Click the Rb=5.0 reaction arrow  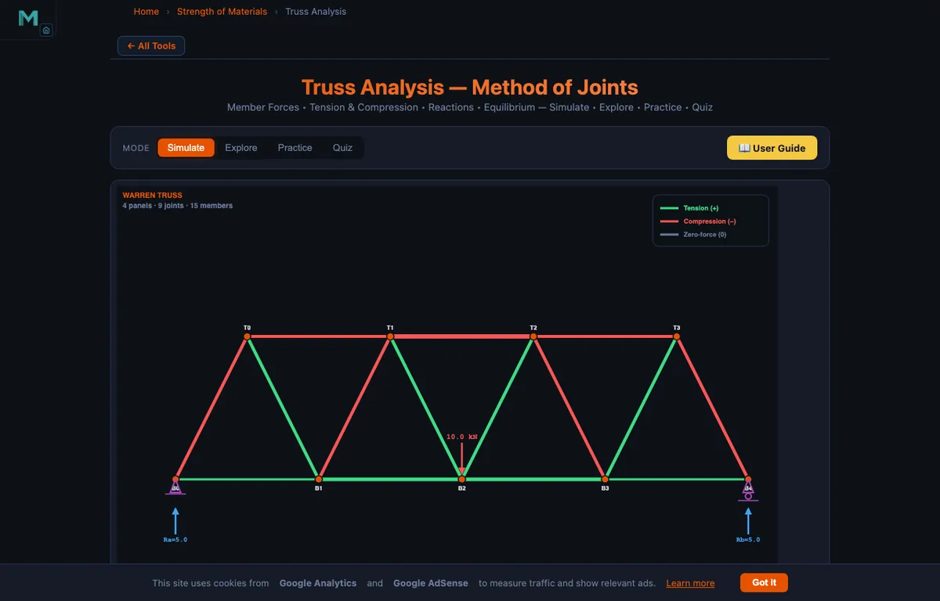[748, 521]
